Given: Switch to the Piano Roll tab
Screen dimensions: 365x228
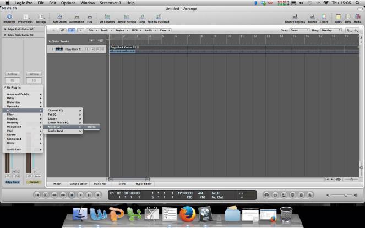Looking at the screenshot, I should (x=100, y=184).
